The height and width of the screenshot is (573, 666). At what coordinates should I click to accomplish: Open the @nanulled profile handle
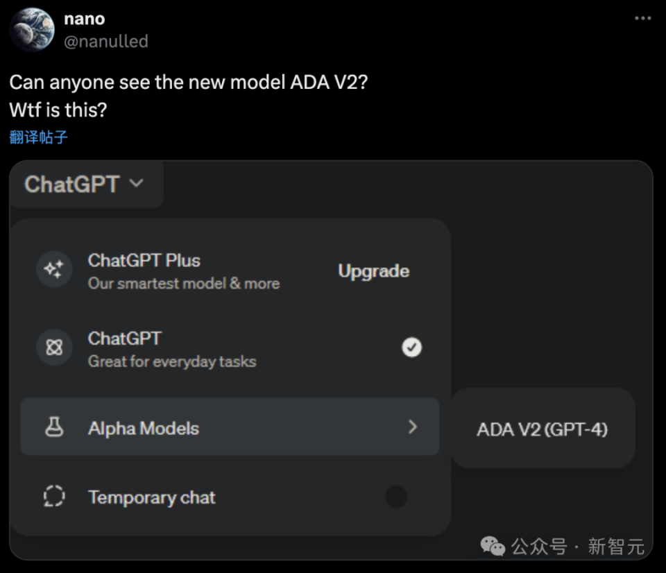tap(106, 42)
